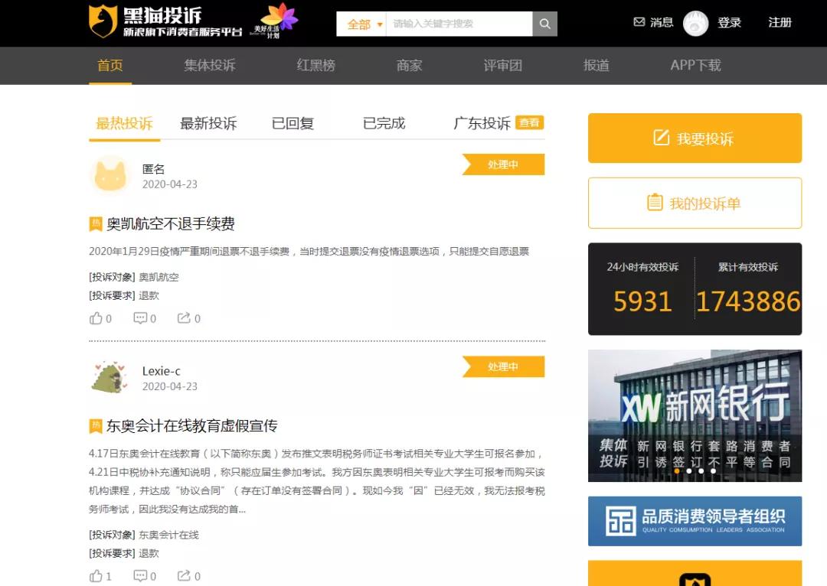Click the 匿名 username
This screenshot has height=586, width=827.
click(x=153, y=169)
